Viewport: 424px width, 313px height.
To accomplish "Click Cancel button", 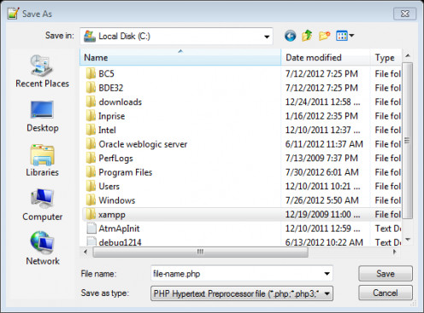I will tap(386, 293).
